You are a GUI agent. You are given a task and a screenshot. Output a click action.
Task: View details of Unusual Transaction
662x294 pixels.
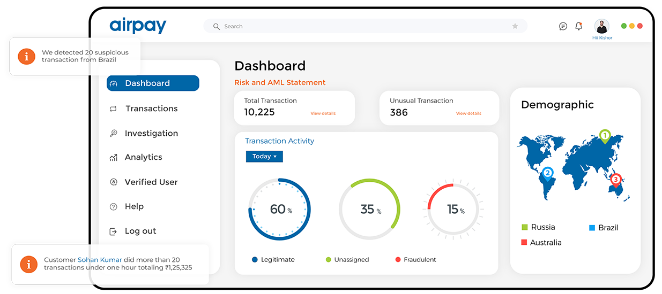pyautogui.click(x=468, y=113)
